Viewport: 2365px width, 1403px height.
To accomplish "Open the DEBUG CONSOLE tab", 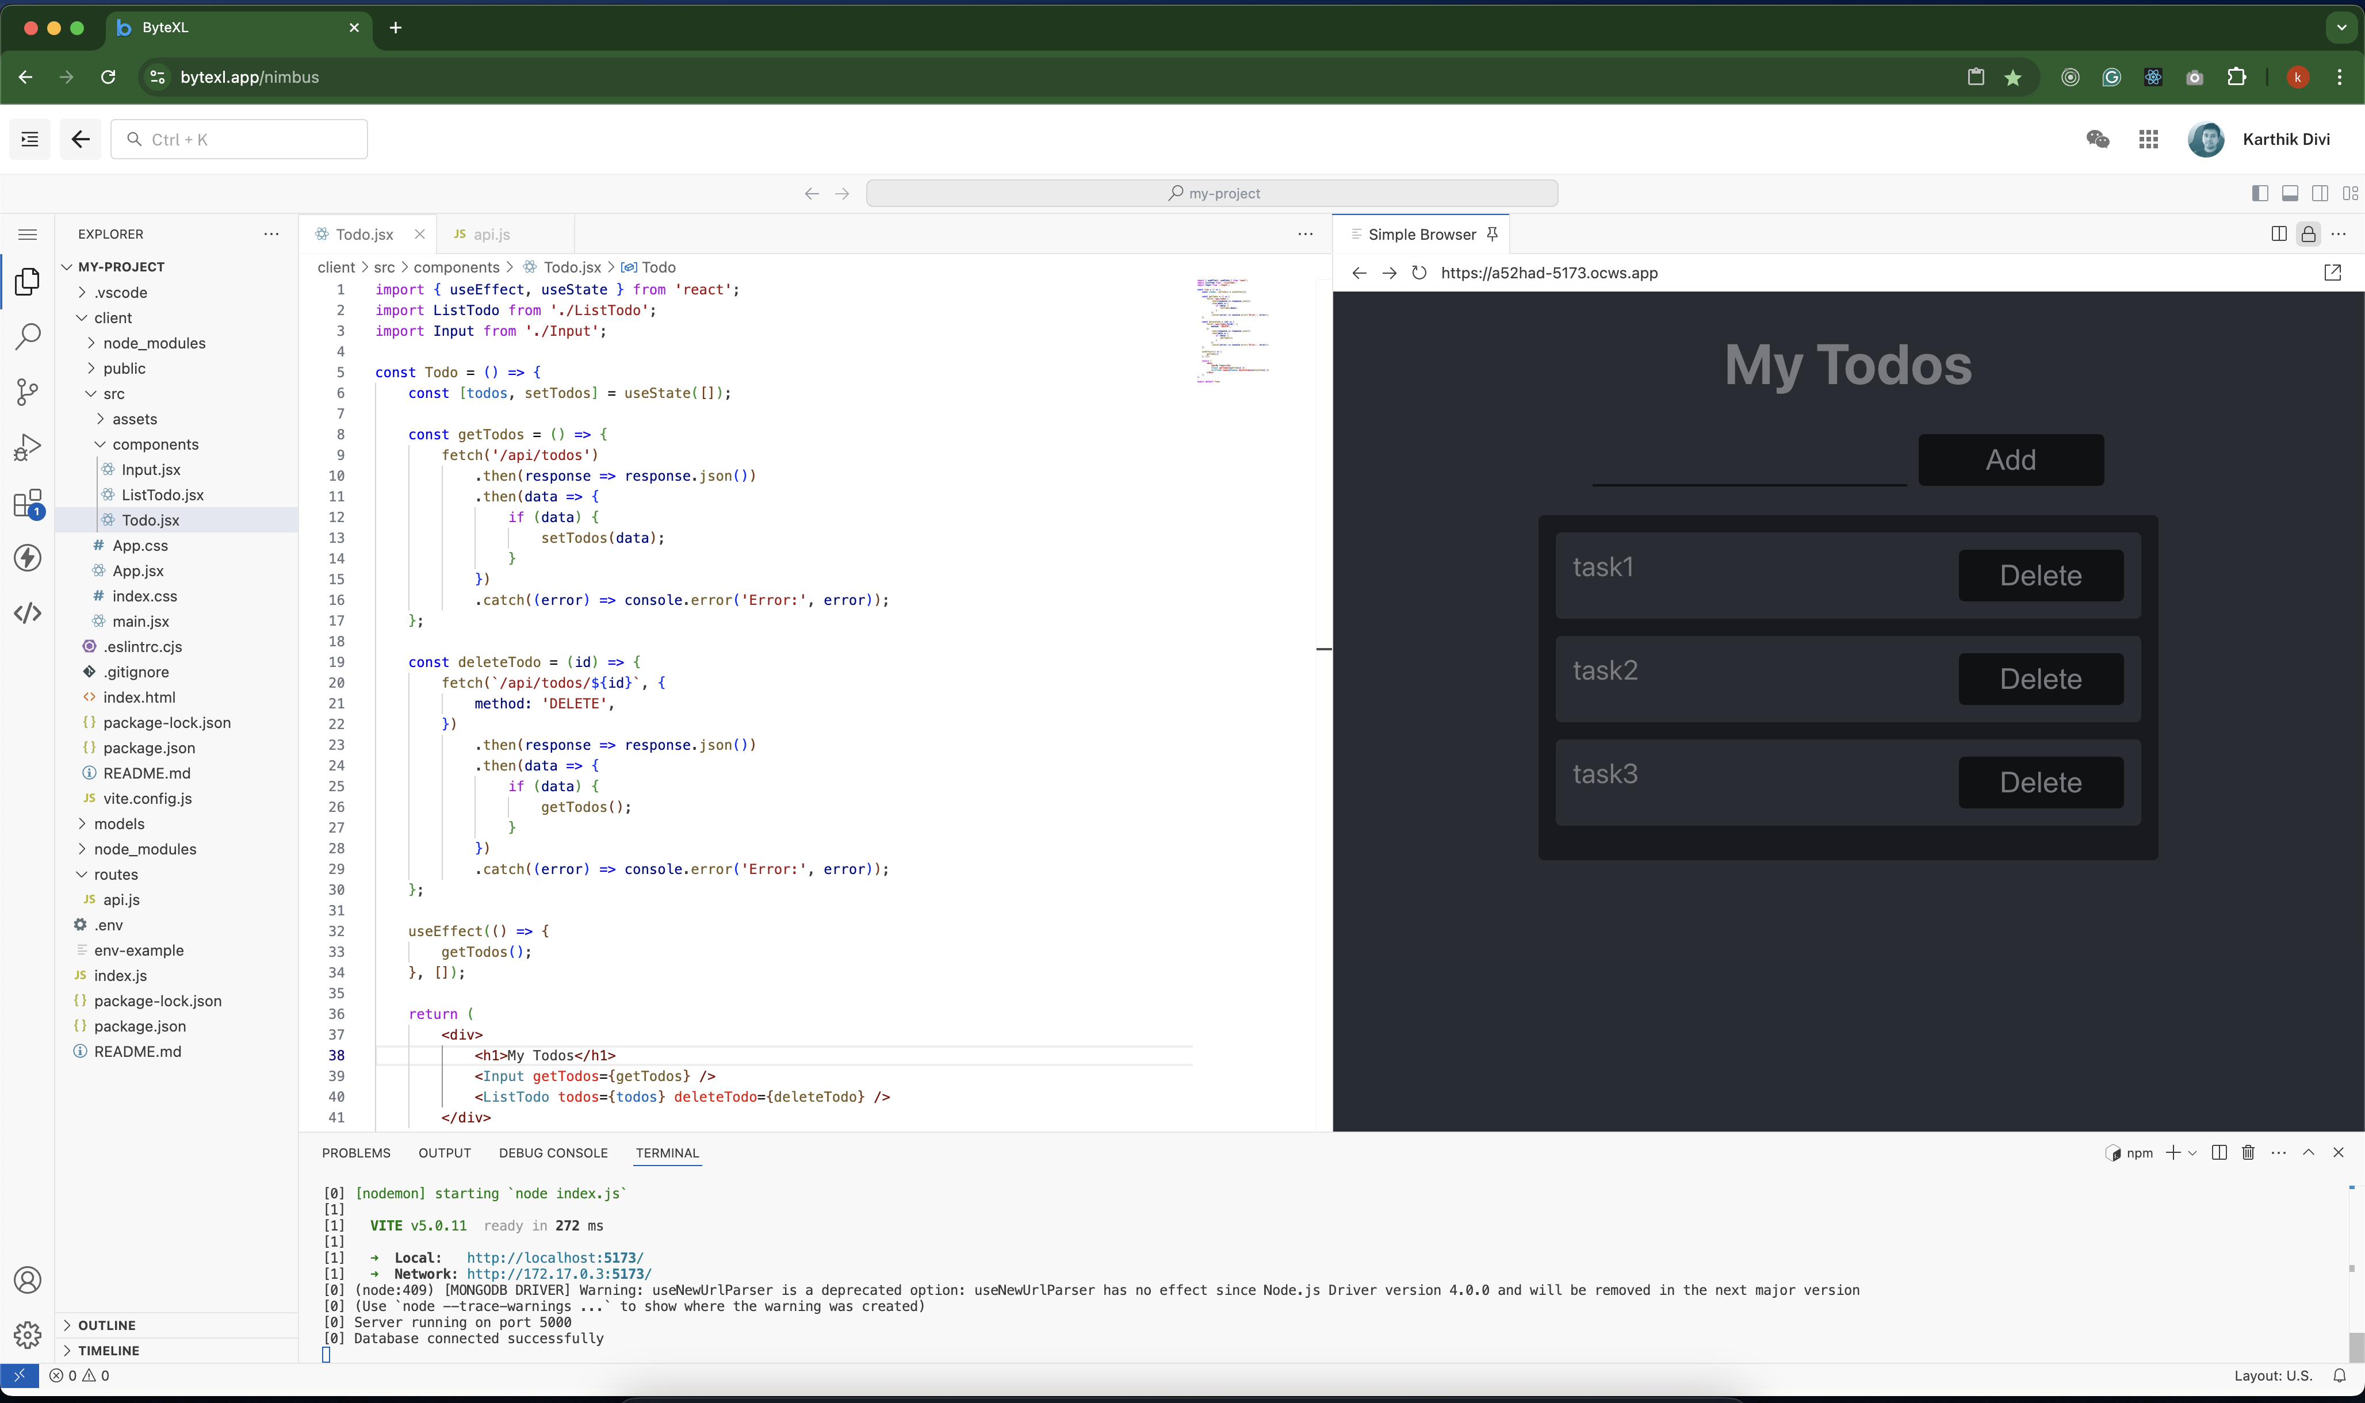I will (x=553, y=1152).
